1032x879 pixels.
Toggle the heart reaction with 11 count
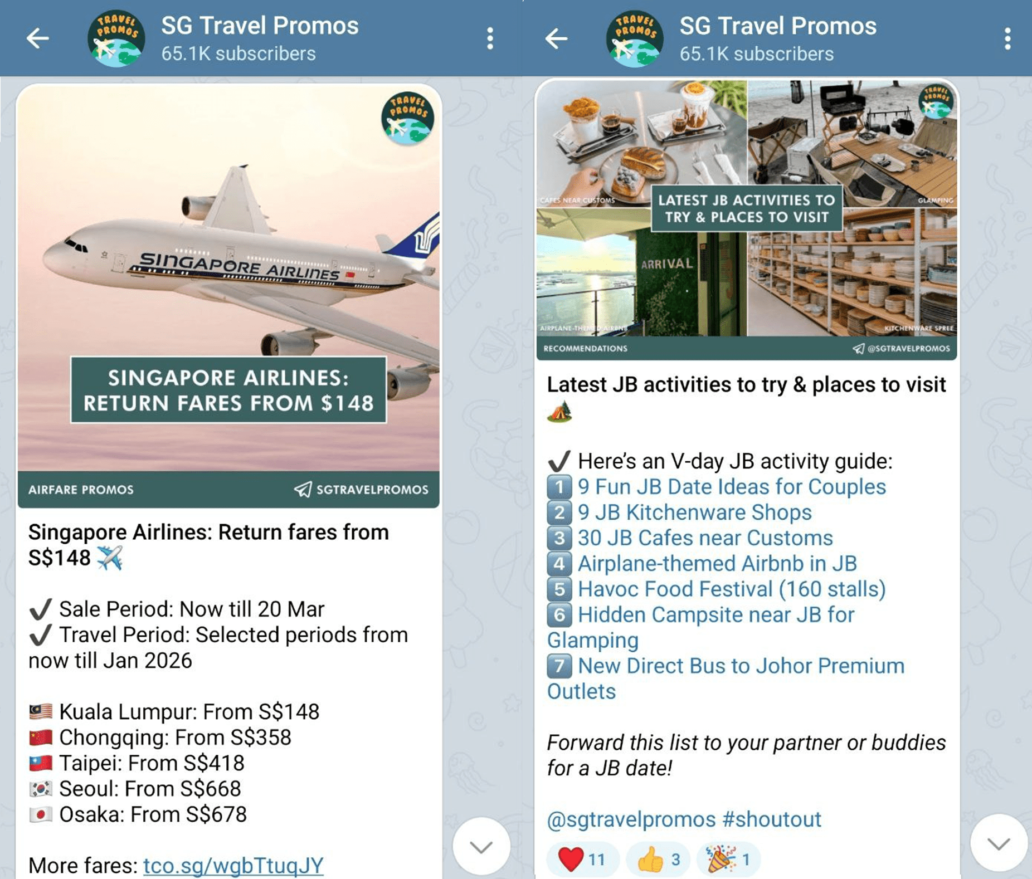click(582, 859)
